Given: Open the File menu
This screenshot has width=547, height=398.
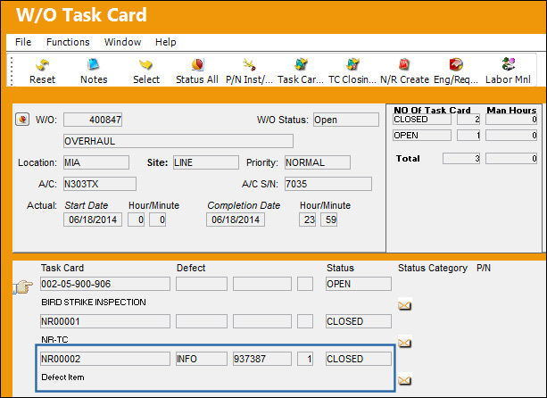Looking at the screenshot, I should [23, 42].
